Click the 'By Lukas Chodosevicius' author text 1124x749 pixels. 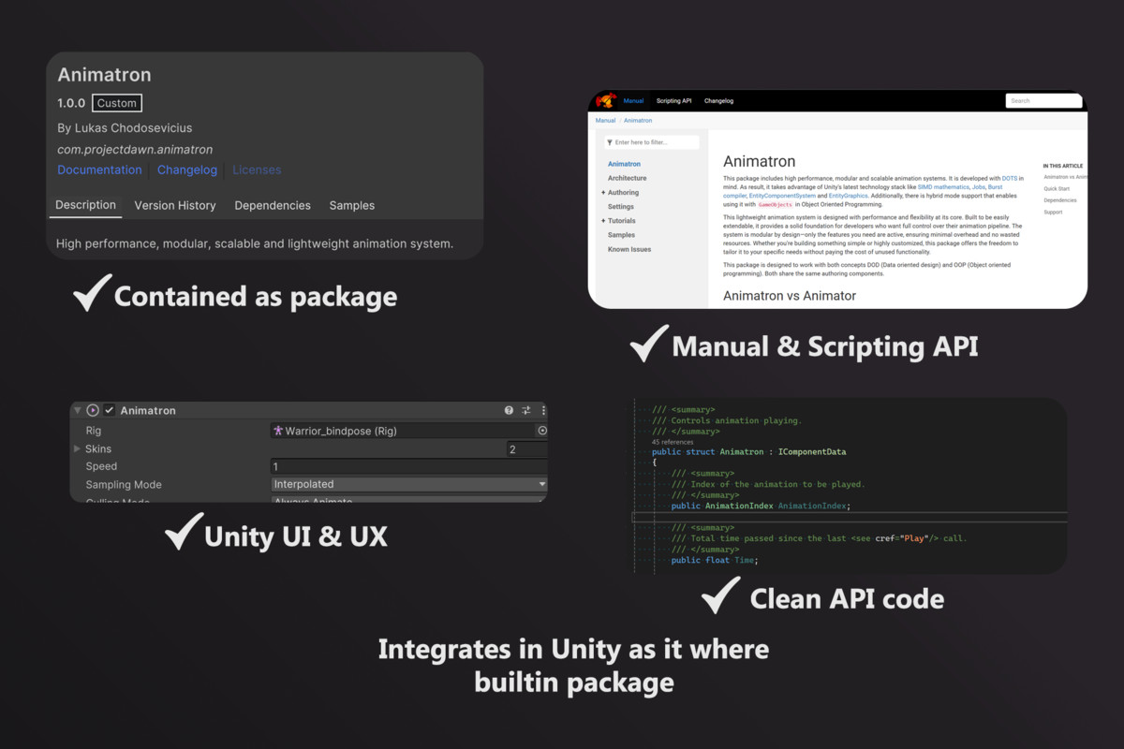point(125,127)
